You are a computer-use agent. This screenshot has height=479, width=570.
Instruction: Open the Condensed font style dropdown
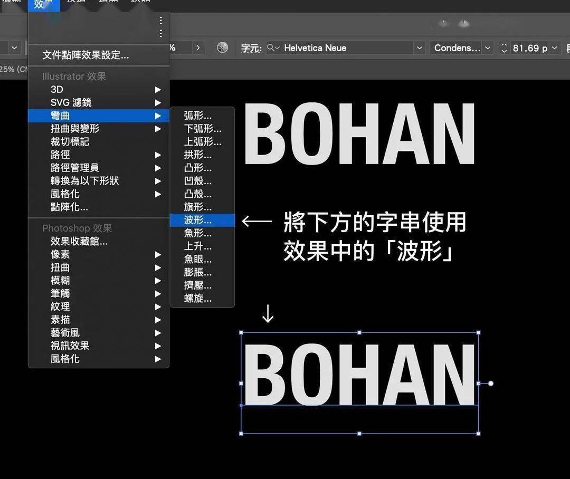click(x=488, y=48)
